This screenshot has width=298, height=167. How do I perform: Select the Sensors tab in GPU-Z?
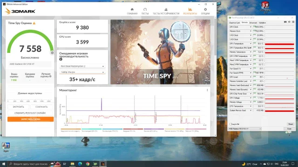pos(244,23)
